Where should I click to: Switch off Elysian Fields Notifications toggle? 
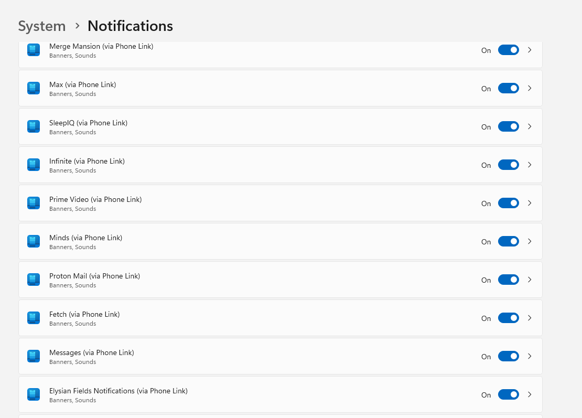[508, 394]
